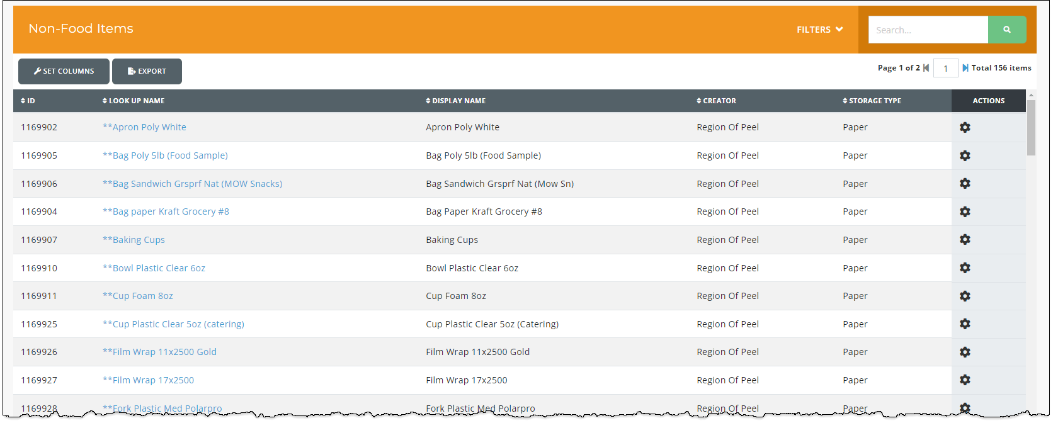Open actions gear for Bowl Plastic Clear 6oz
The width and height of the screenshot is (1053, 423).
pyautogui.click(x=965, y=268)
